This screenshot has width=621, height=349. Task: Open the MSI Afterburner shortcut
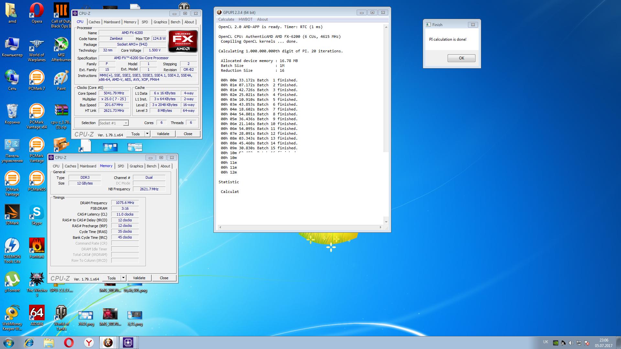[61, 49]
